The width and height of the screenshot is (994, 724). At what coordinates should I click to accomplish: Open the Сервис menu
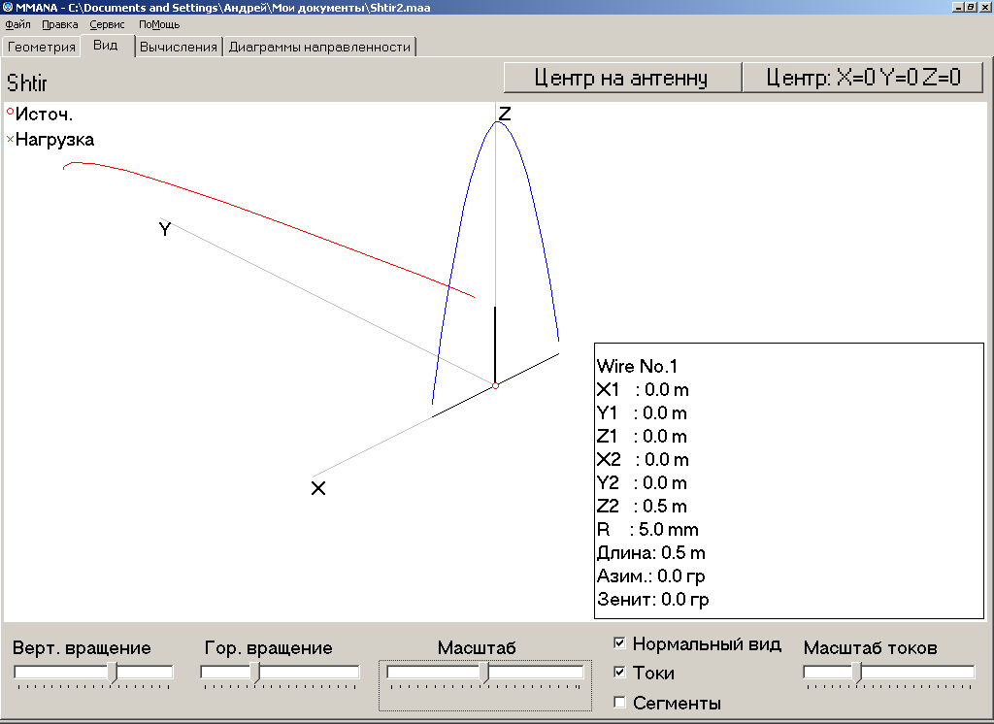click(x=107, y=24)
